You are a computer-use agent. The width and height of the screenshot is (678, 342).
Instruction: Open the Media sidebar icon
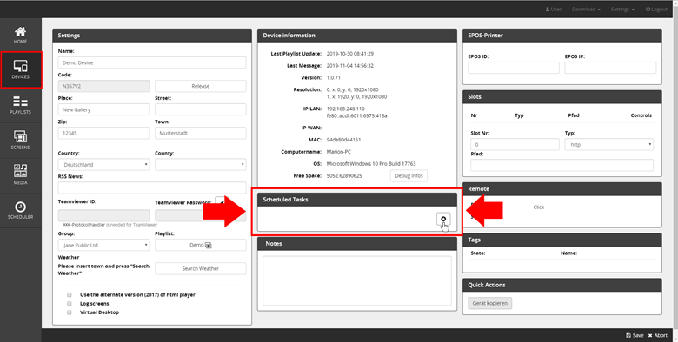click(20, 171)
